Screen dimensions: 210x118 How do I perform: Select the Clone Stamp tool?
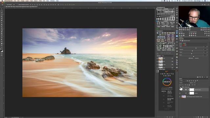pos(2,24)
